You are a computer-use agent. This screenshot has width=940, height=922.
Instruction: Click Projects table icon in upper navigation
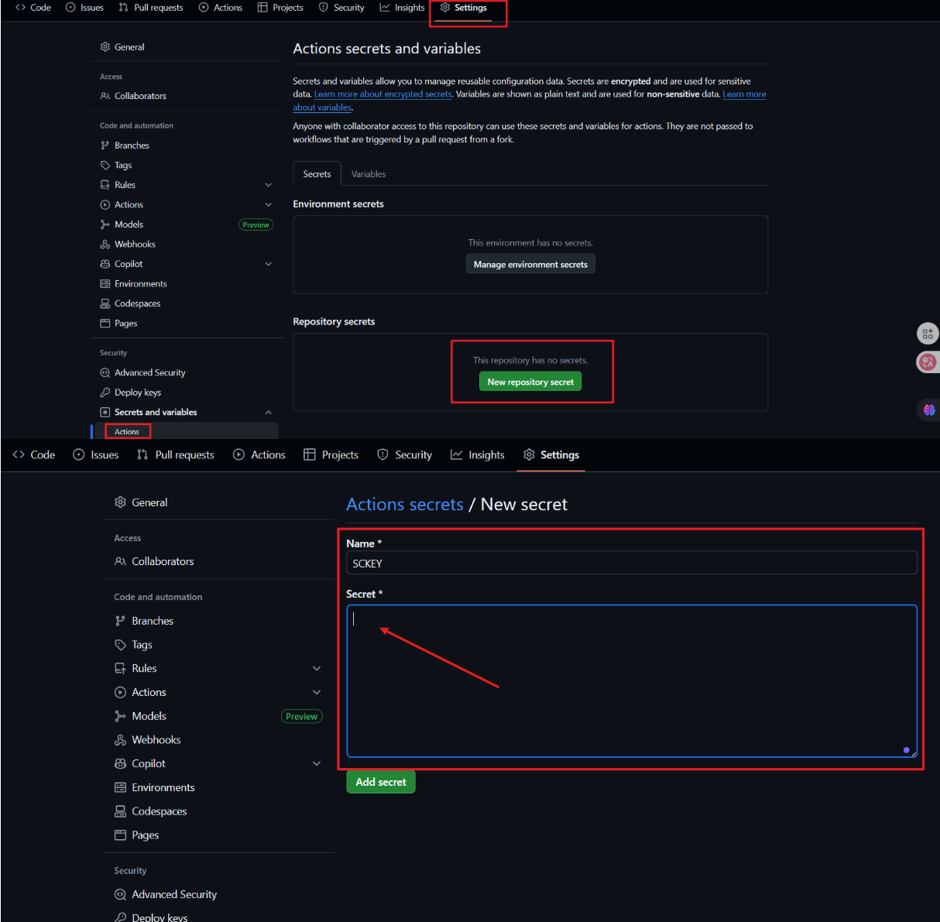[262, 8]
